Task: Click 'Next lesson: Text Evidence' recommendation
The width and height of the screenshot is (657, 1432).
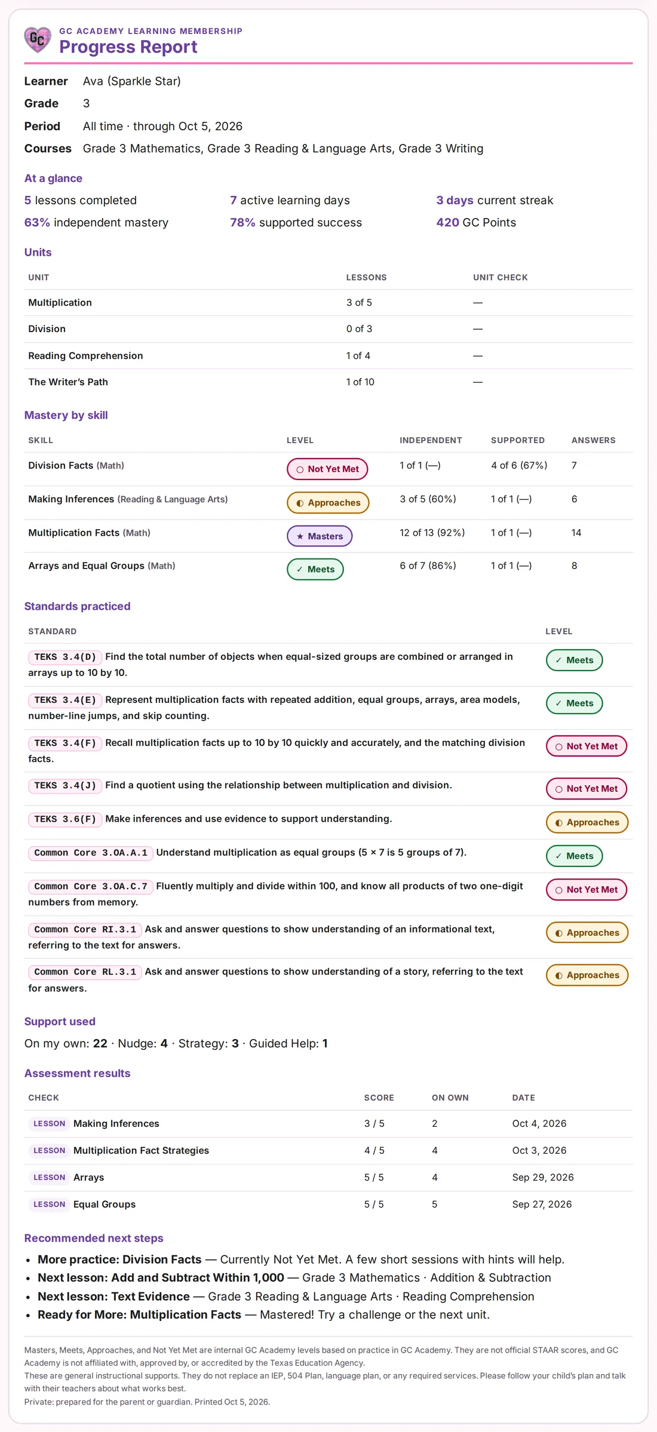Action: [x=113, y=1296]
